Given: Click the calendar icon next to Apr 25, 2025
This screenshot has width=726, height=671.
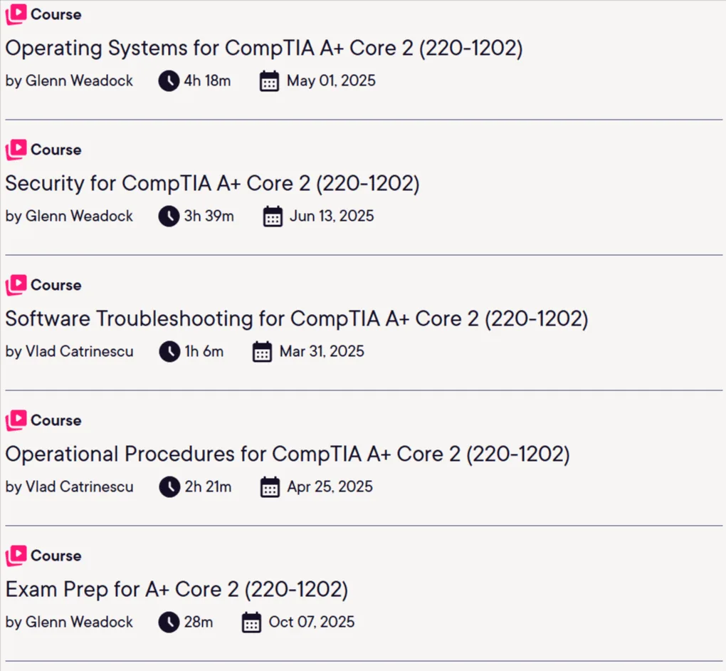Looking at the screenshot, I should point(270,487).
